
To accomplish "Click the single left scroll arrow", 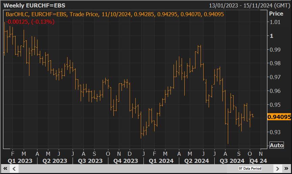I will (14, 169).
